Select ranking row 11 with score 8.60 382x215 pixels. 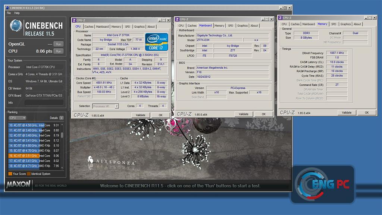click(x=34, y=130)
